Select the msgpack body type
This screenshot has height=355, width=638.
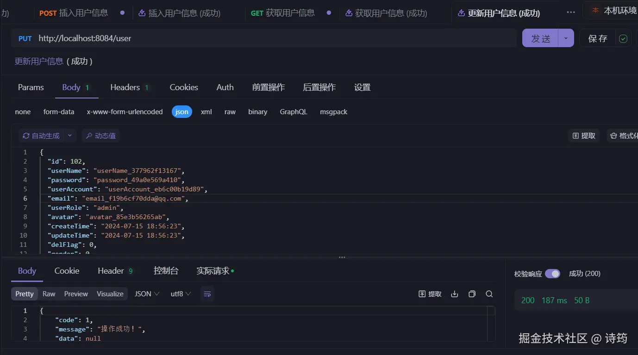334,112
